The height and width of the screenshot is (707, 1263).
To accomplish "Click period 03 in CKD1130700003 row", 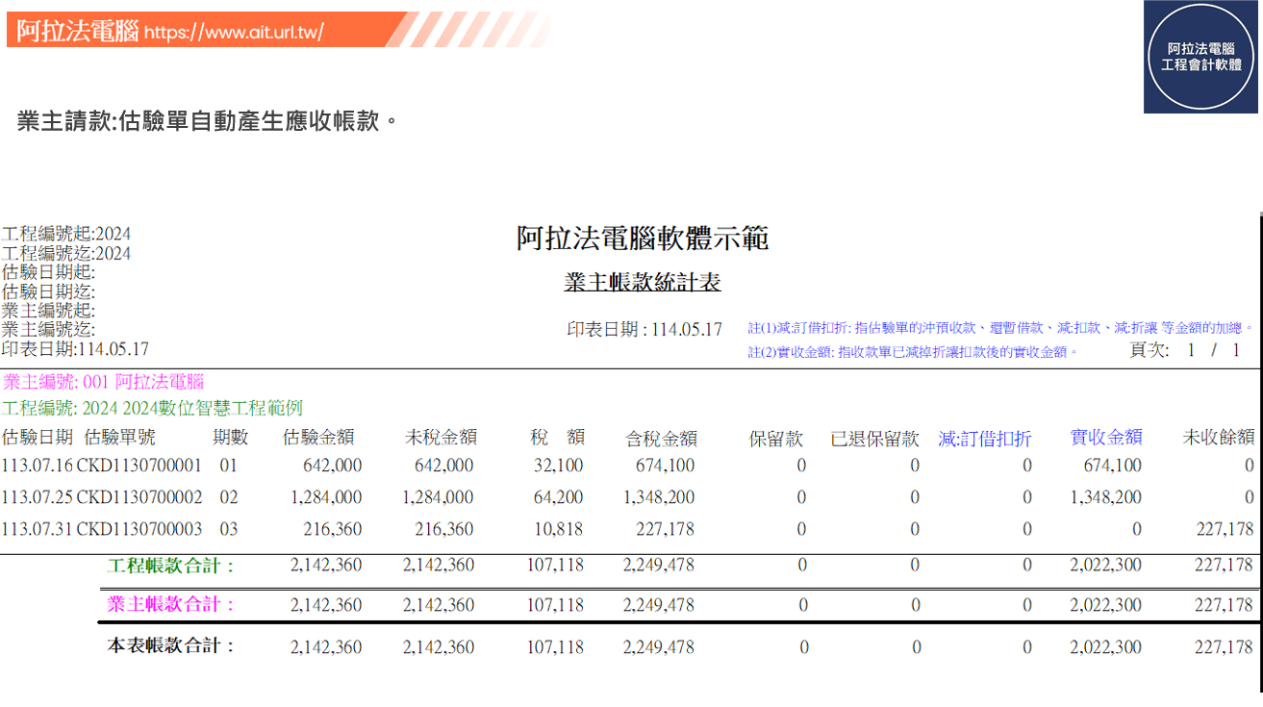I will pos(228,529).
